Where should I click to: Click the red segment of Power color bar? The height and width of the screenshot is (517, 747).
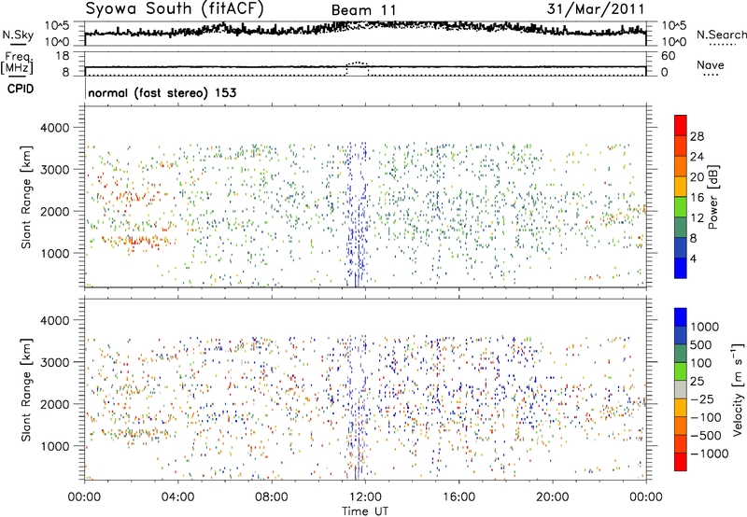tap(681, 126)
